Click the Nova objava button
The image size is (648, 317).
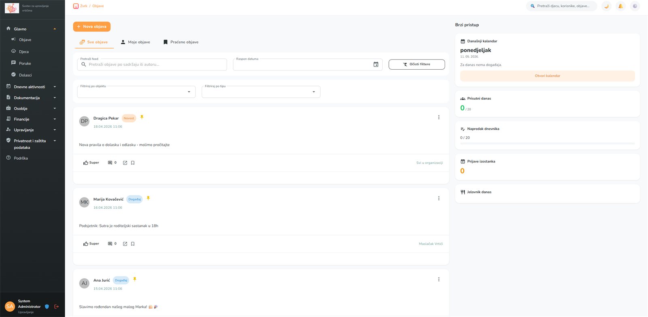tap(92, 26)
